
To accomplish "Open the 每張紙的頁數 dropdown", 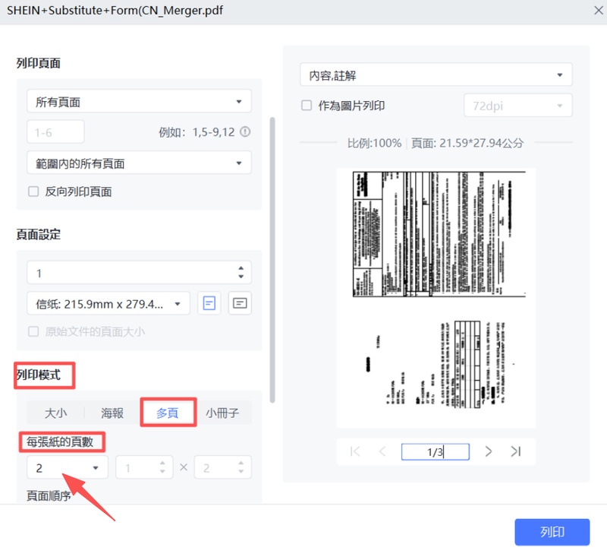I will (67, 467).
